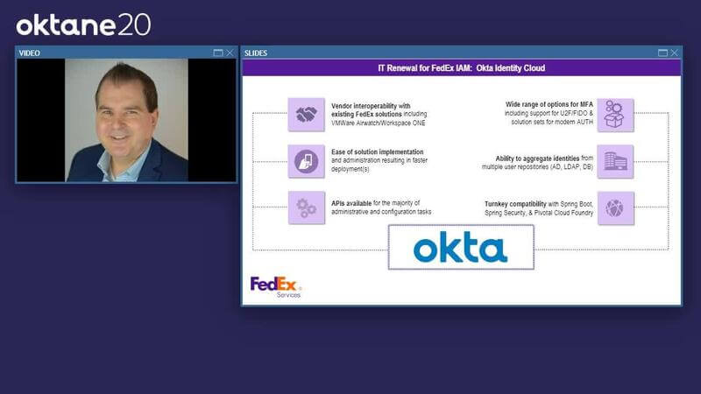Click the large okta logo box
The width and height of the screenshot is (701, 394).
click(461, 248)
